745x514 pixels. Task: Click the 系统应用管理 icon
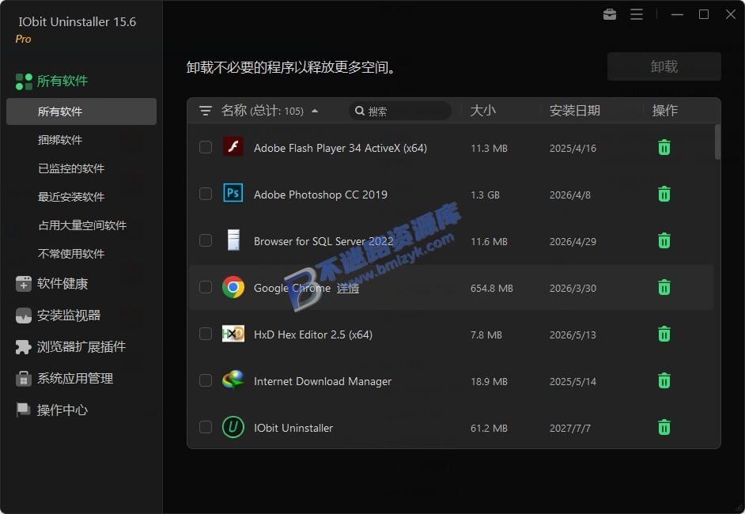click(23, 379)
